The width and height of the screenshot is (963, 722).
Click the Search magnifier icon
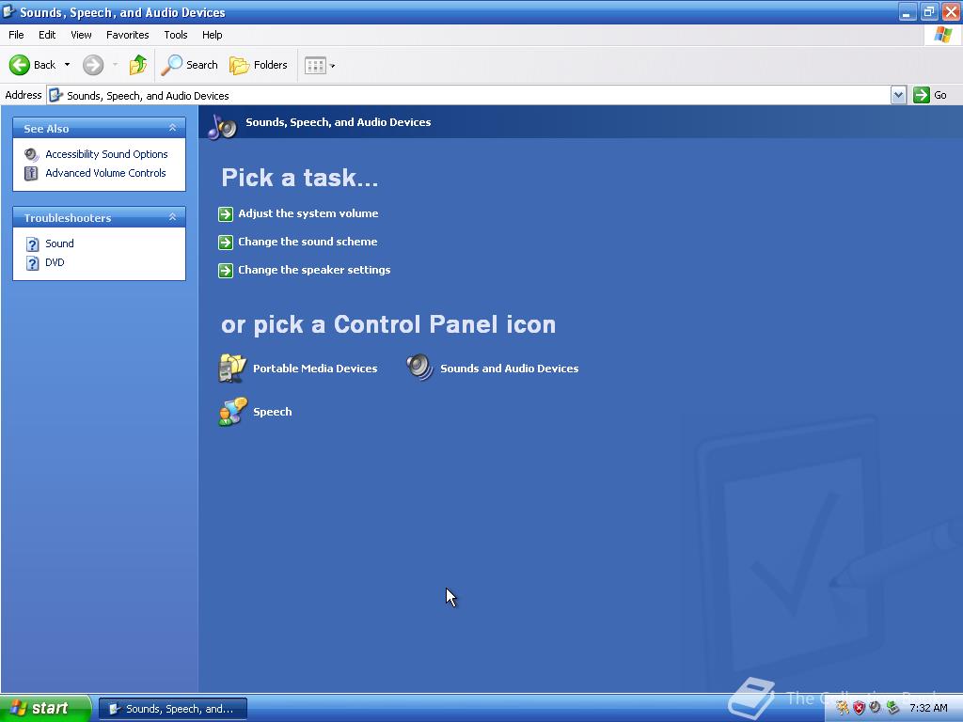coord(172,65)
